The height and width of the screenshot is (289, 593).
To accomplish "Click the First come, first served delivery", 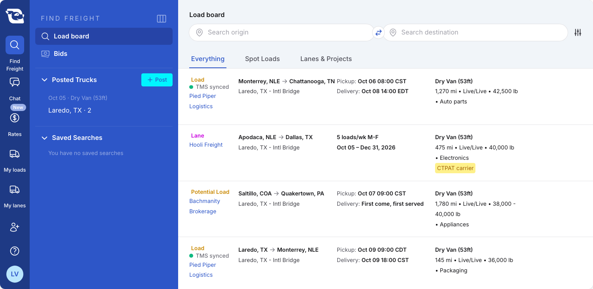I will 393,204.
